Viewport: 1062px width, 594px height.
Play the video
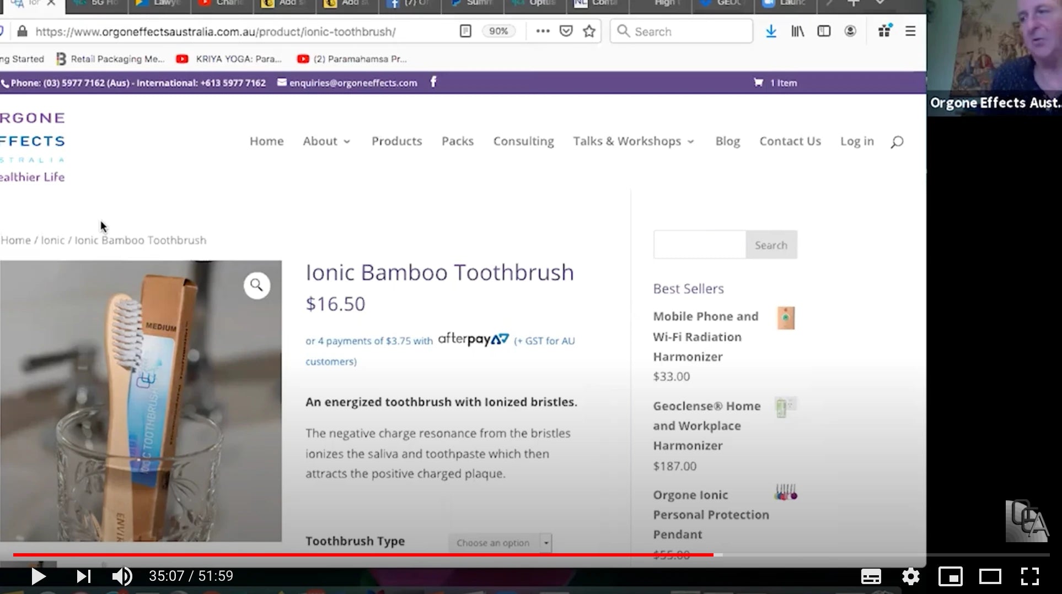[x=38, y=576]
